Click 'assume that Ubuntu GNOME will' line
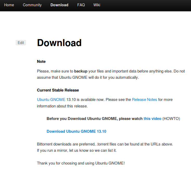 [x=88, y=77]
